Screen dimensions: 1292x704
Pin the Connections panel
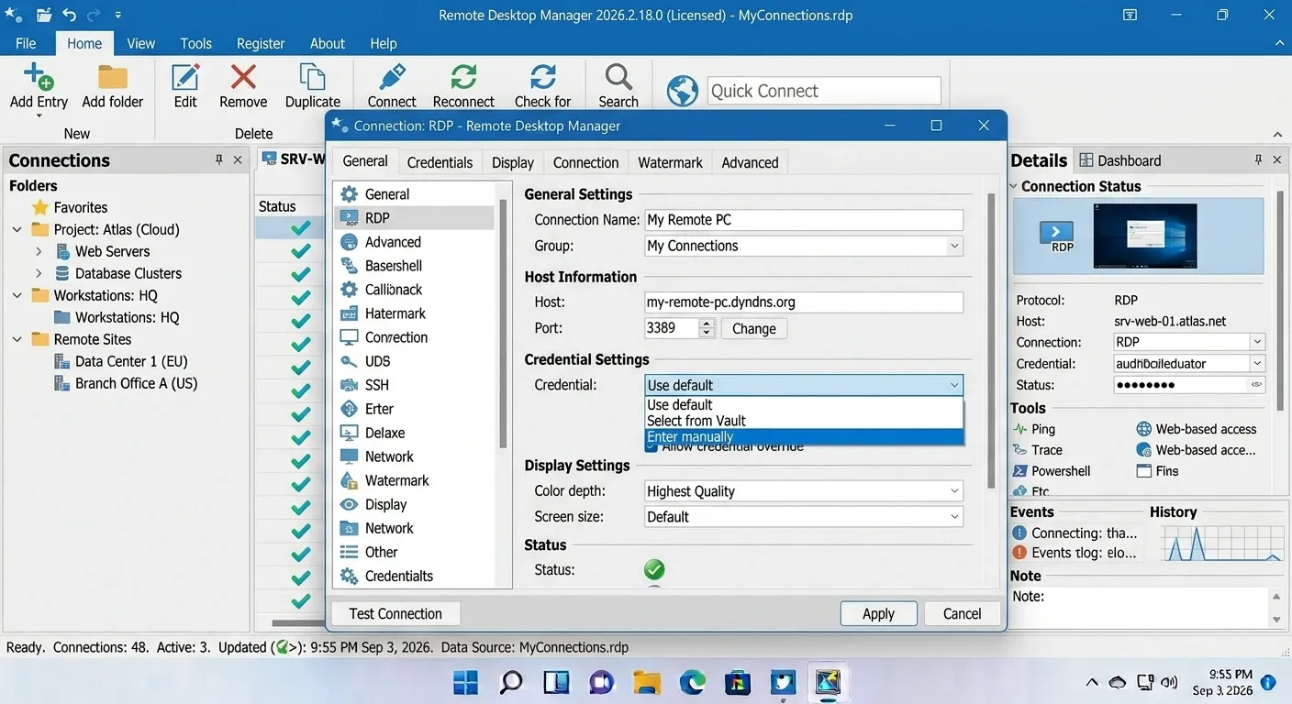[218, 160]
